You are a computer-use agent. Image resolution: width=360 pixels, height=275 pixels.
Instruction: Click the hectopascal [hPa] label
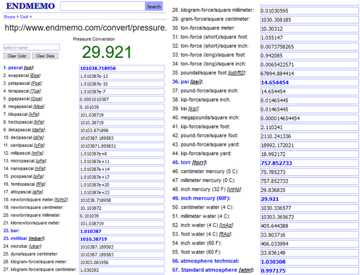24,122
